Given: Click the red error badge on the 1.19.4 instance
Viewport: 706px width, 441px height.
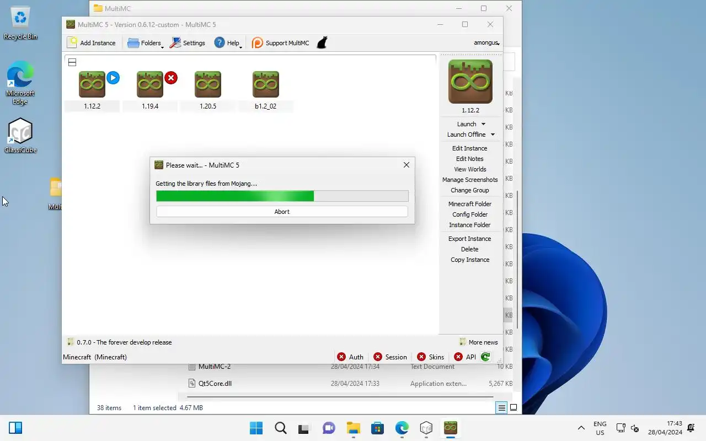Looking at the screenshot, I should 171,78.
